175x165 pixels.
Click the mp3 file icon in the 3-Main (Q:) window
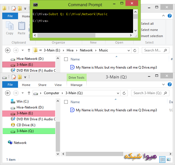pos(72,110)
